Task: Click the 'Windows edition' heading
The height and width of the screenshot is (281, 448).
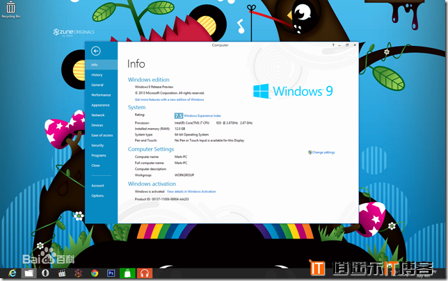Action: (x=149, y=80)
